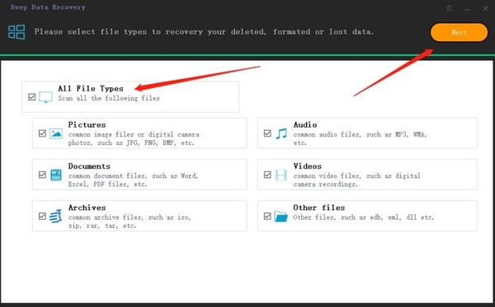Image resolution: width=495 pixels, height=307 pixels.
Task: Click the Archives stacked files icon
Action: 56,216
